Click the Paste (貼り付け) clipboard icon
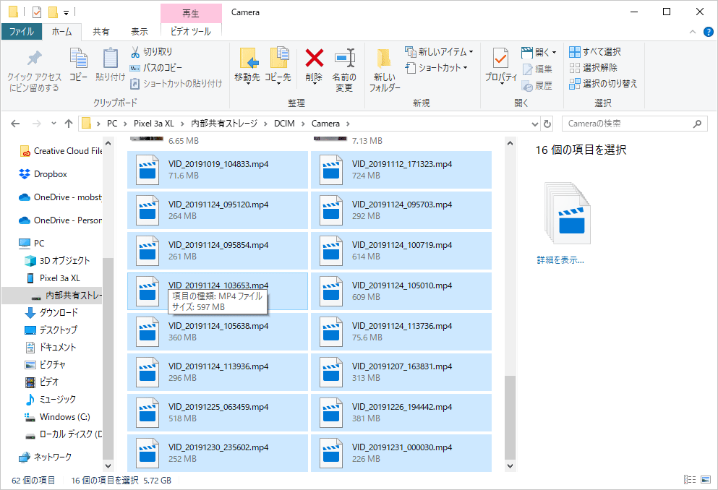This screenshot has width=718, height=490. (x=111, y=58)
